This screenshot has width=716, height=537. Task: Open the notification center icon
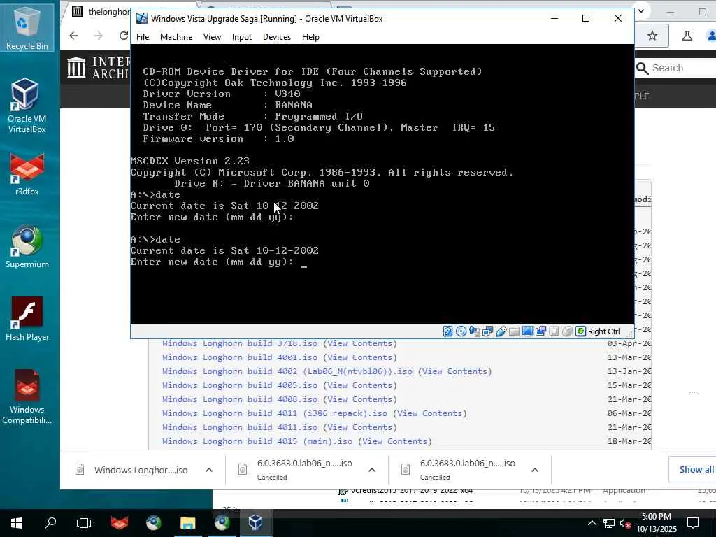pos(693,523)
